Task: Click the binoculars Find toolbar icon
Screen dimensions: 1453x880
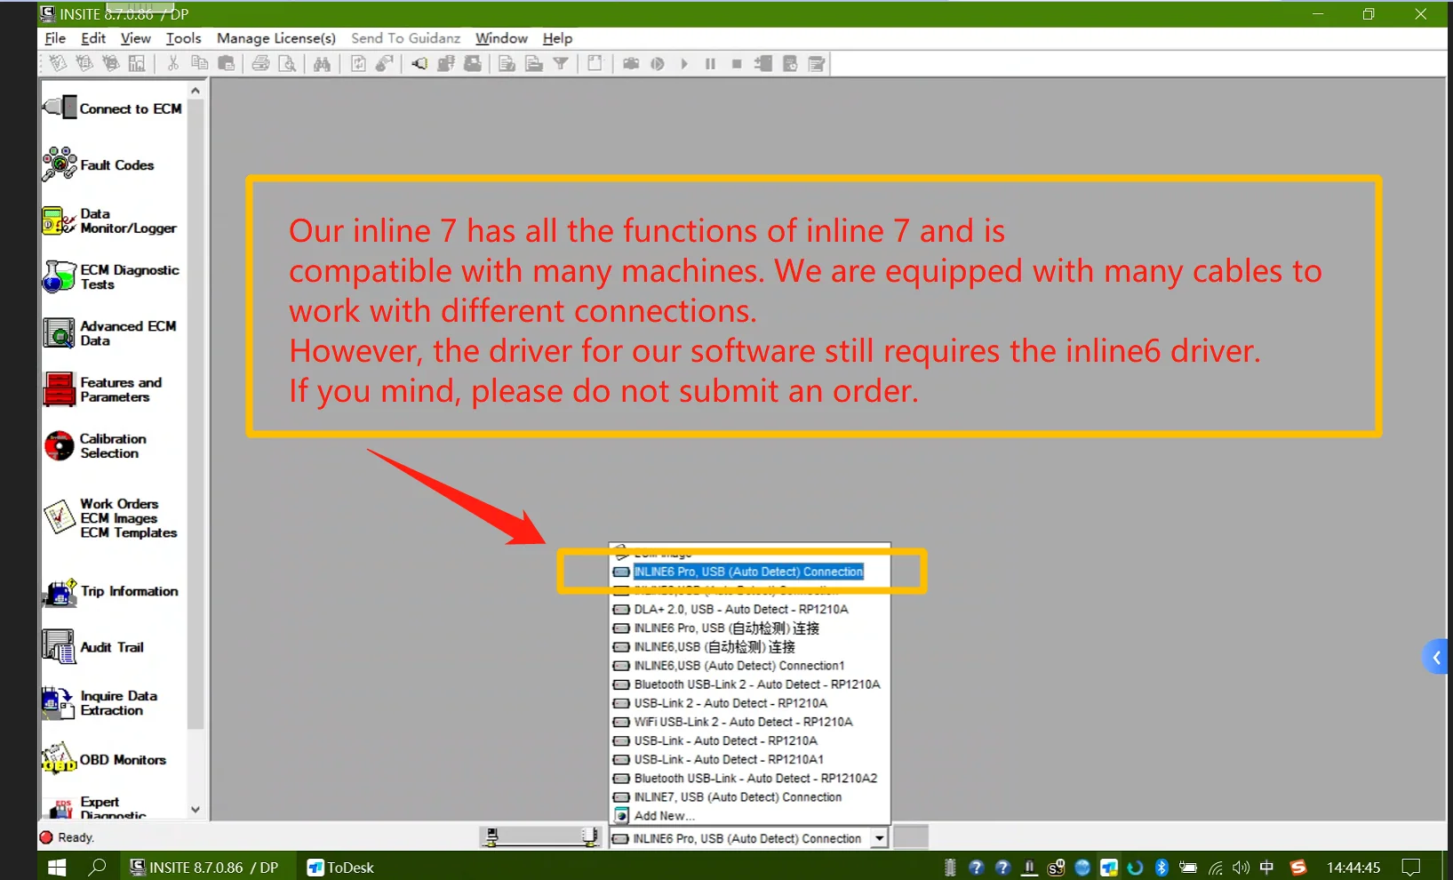Action: (x=322, y=63)
